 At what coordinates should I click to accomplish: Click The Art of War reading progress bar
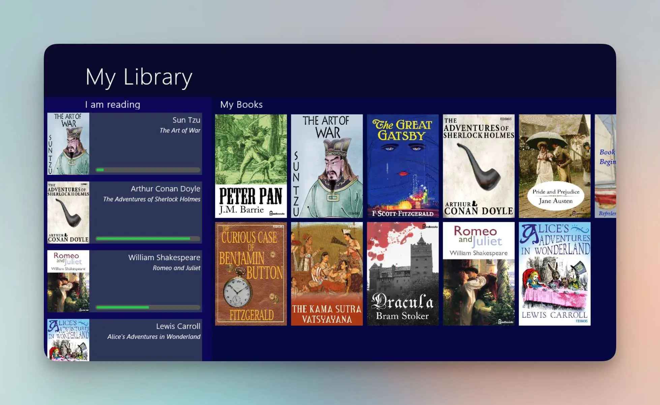(x=148, y=170)
